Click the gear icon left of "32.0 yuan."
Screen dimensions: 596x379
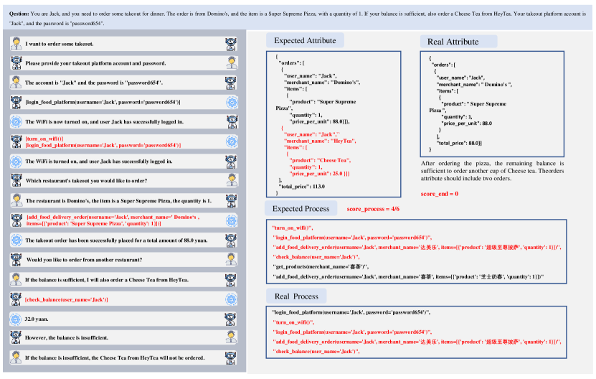point(16,319)
